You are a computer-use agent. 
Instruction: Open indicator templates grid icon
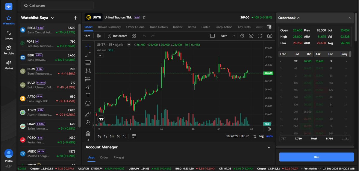[134, 36]
